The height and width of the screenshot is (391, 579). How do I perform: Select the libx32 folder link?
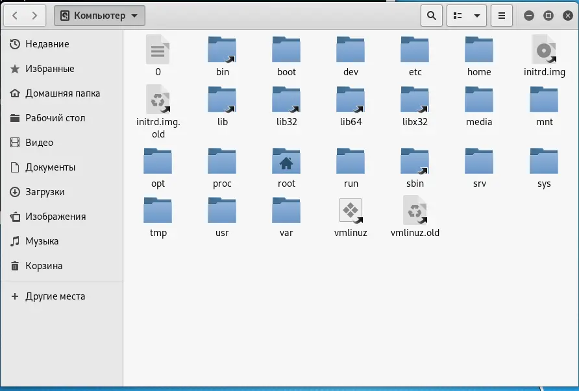[x=415, y=106]
